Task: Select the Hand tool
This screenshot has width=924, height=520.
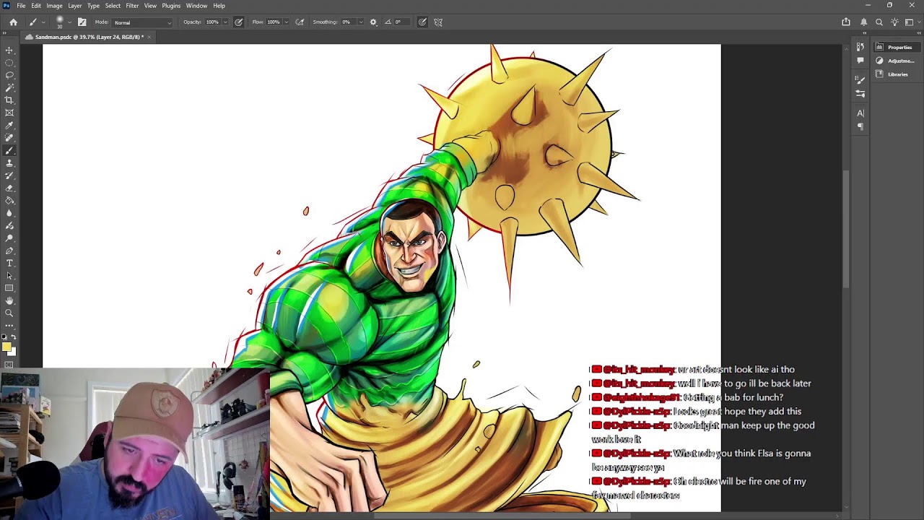Action: coord(9,300)
